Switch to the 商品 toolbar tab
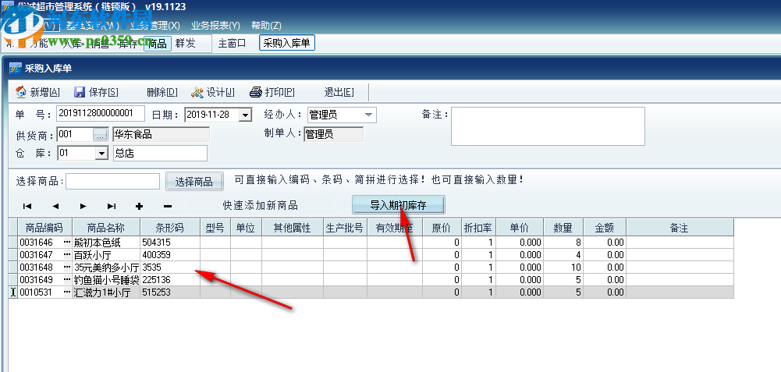The image size is (781, 372). (158, 44)
